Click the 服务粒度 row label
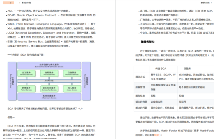The height and width of the screenshot is (139, 214). 140,96
